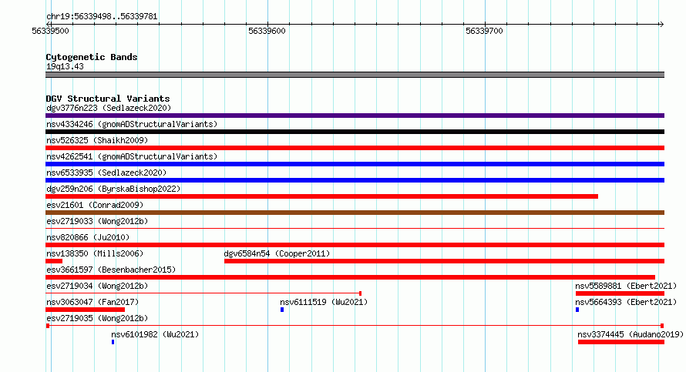
Task: Click the dgv3776n223 (Sedlazeck2020) label
Action: (109, 108)
